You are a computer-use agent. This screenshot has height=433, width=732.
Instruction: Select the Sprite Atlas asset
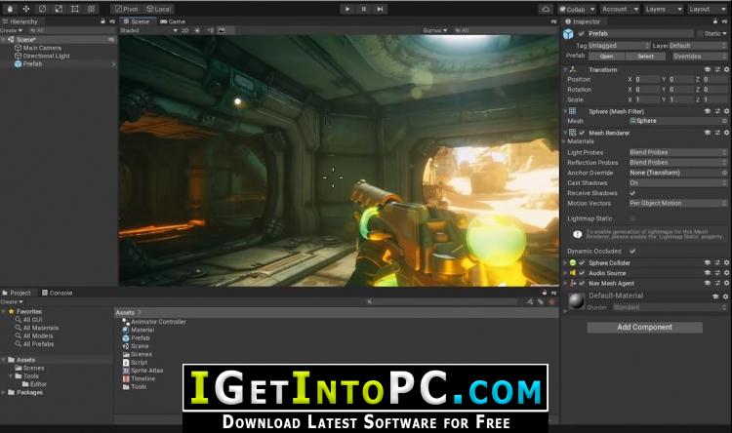142,371
